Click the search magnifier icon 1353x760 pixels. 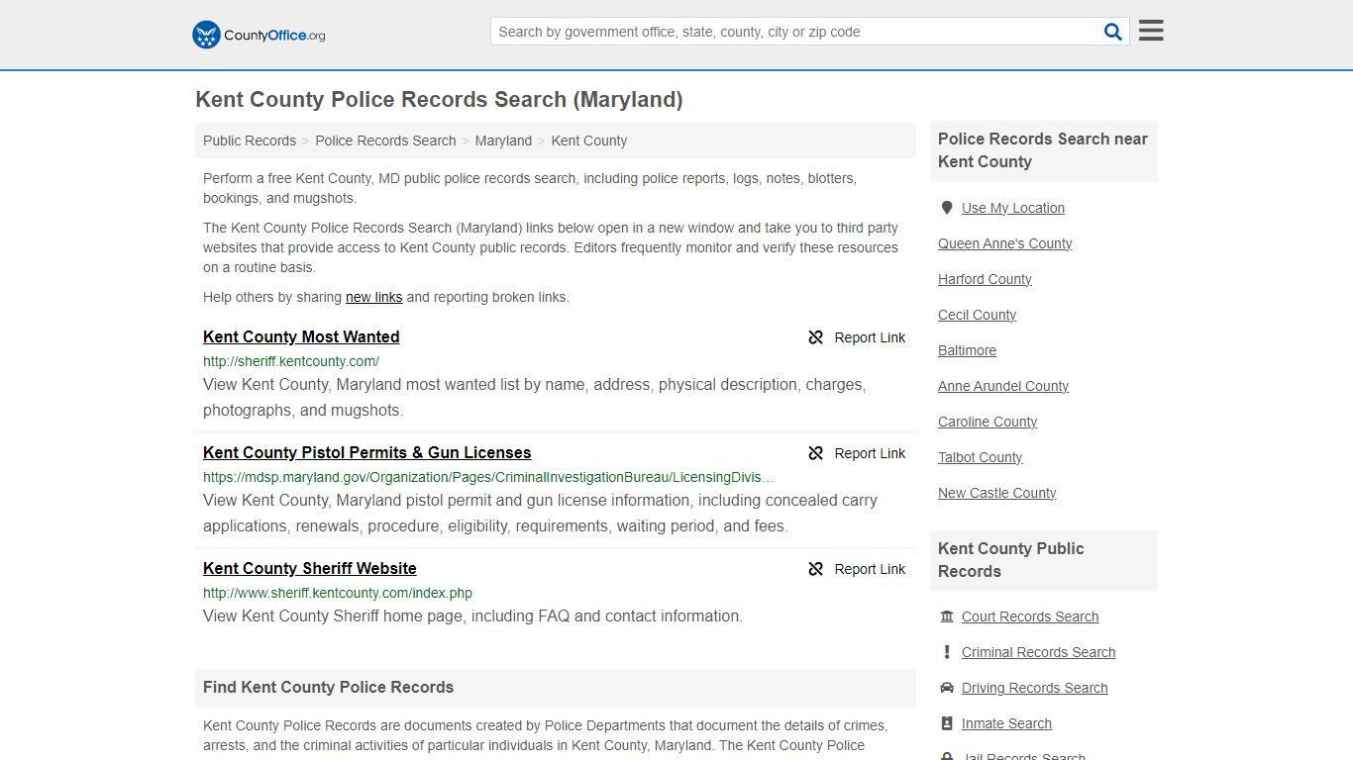1113,32
